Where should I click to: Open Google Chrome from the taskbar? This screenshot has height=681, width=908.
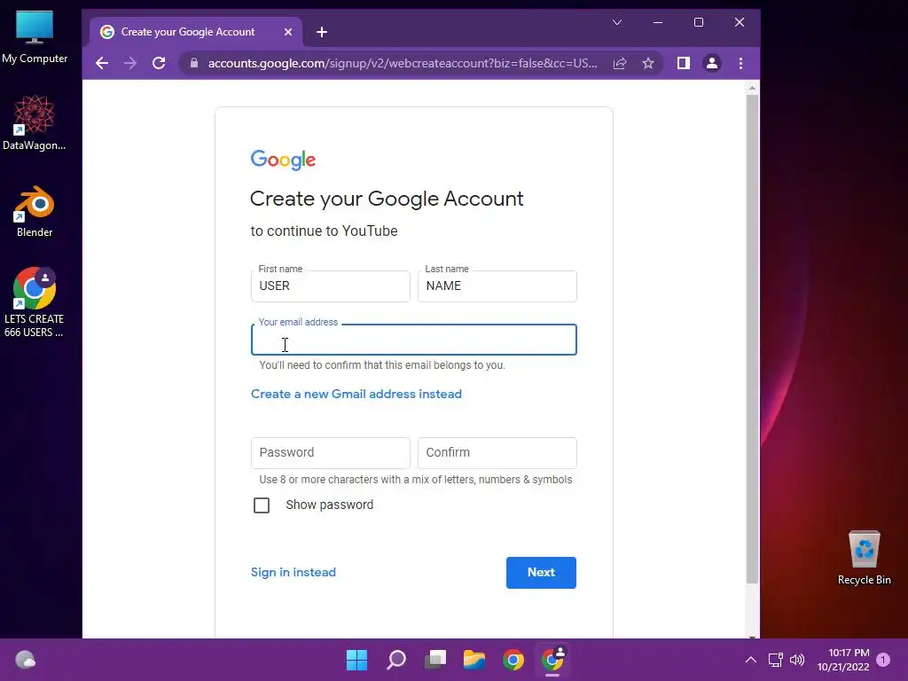pos(513,660)
